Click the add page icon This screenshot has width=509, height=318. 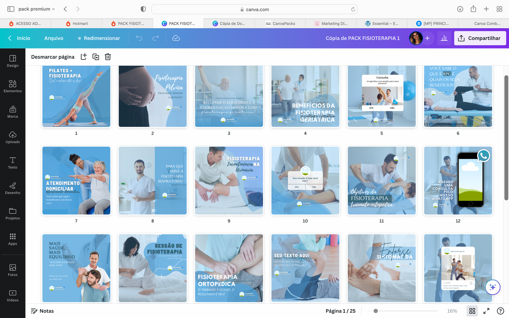pos(84,57)
